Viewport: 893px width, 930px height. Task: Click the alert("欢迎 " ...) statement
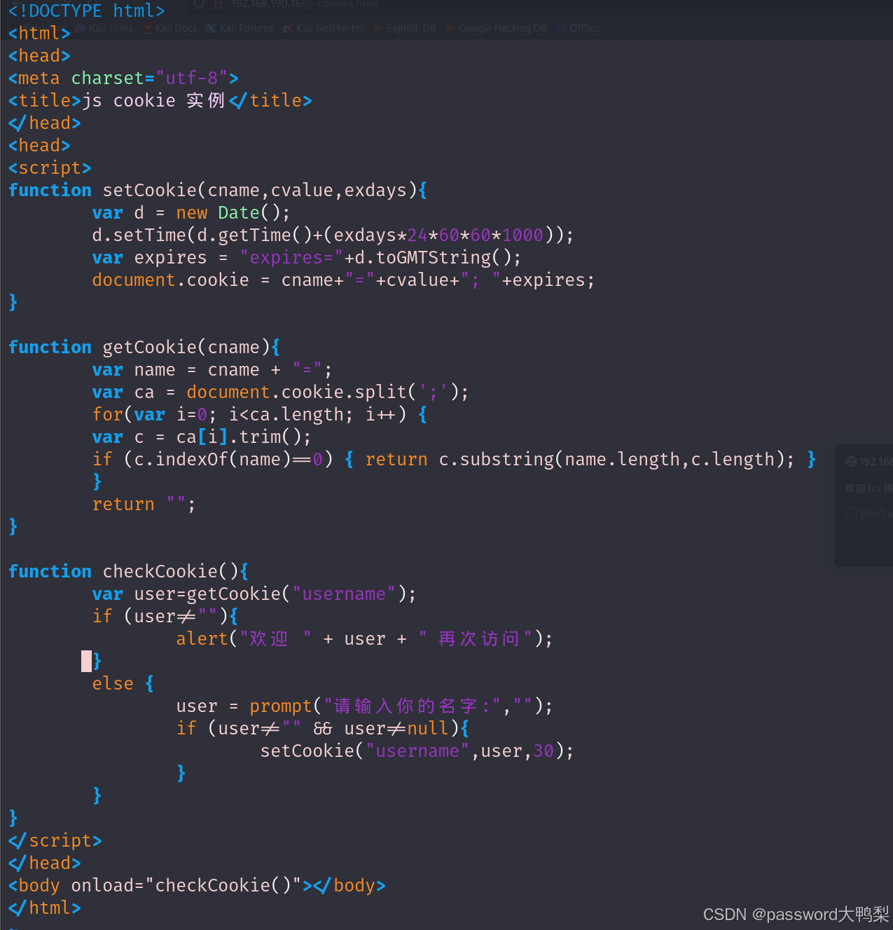point(364,638)
